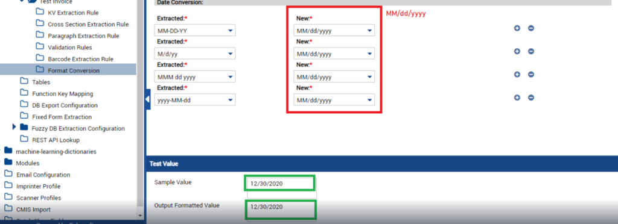Click the Test Value section header
Image resolution: width=618 pixels, height=224 pixels.
coord(382,164)
